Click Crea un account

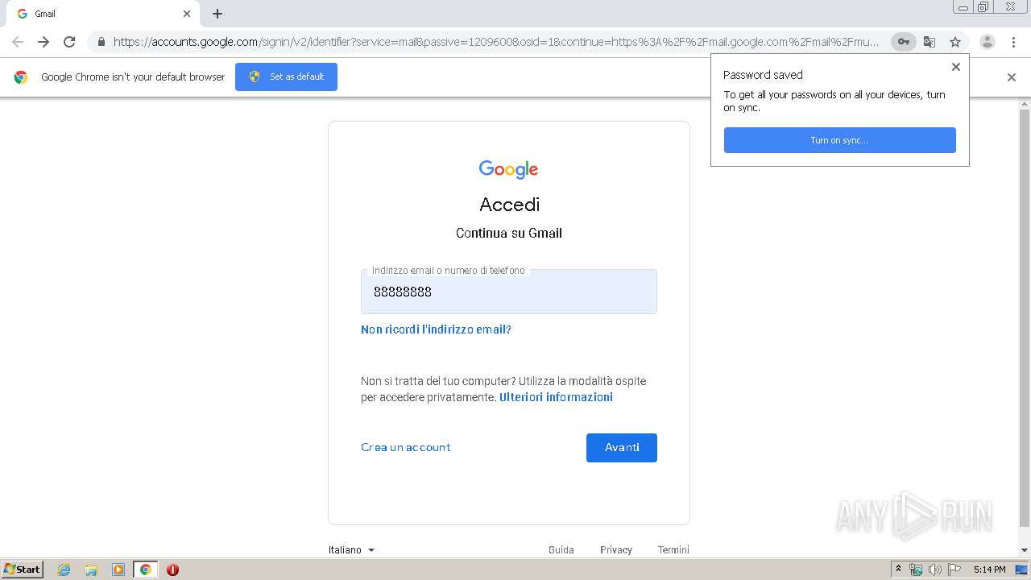point(406,447)
